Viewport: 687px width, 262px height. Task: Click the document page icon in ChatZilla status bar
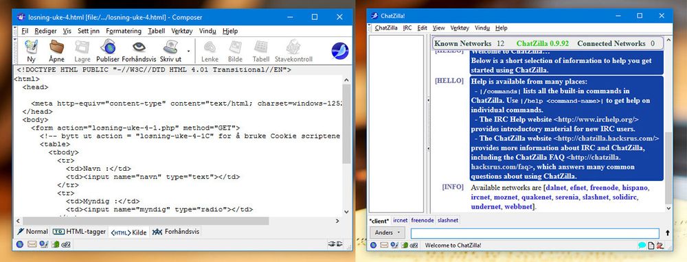(651, 246)
